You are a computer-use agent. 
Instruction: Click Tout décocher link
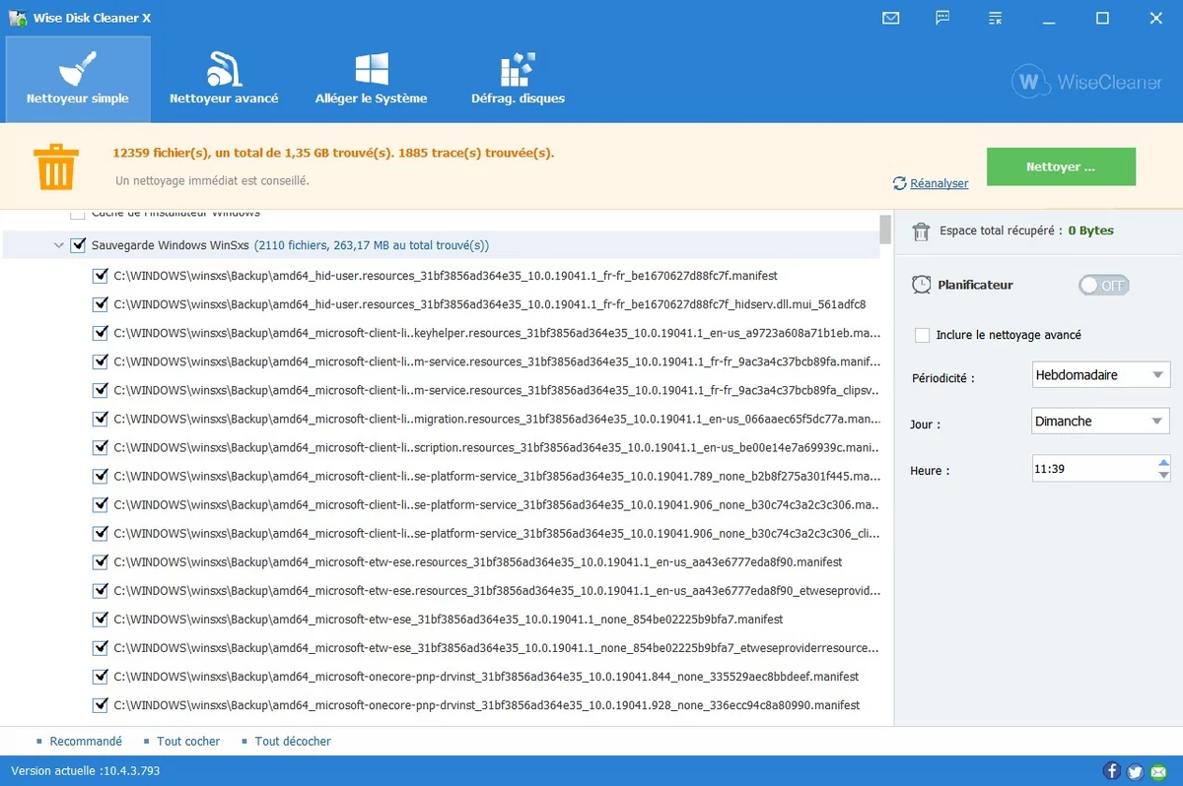293,741
